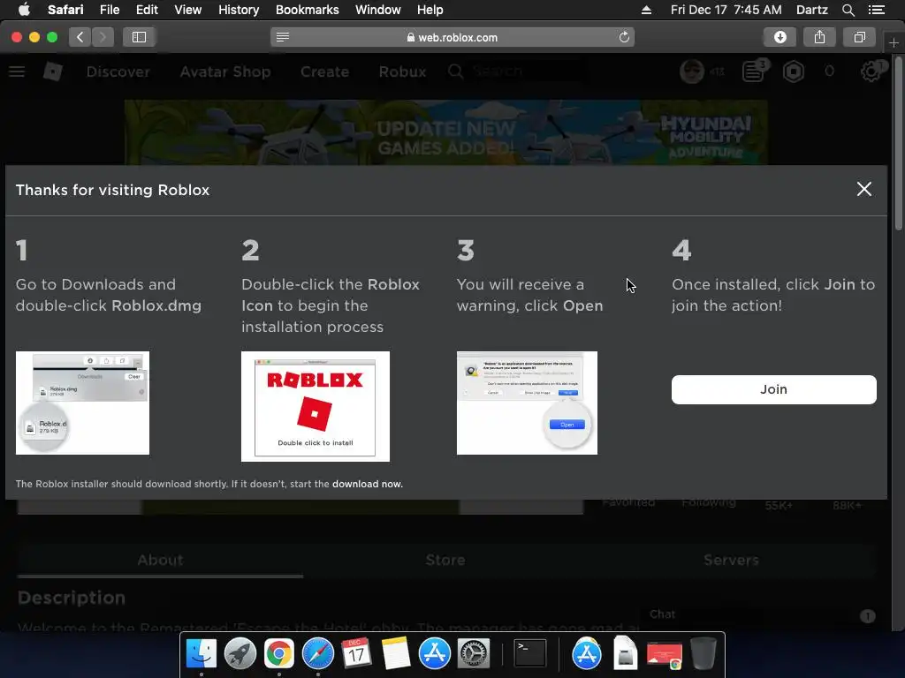Open Launchpad from the Dock
Viewport: 905px width, 678px height.
click(240, 654)
